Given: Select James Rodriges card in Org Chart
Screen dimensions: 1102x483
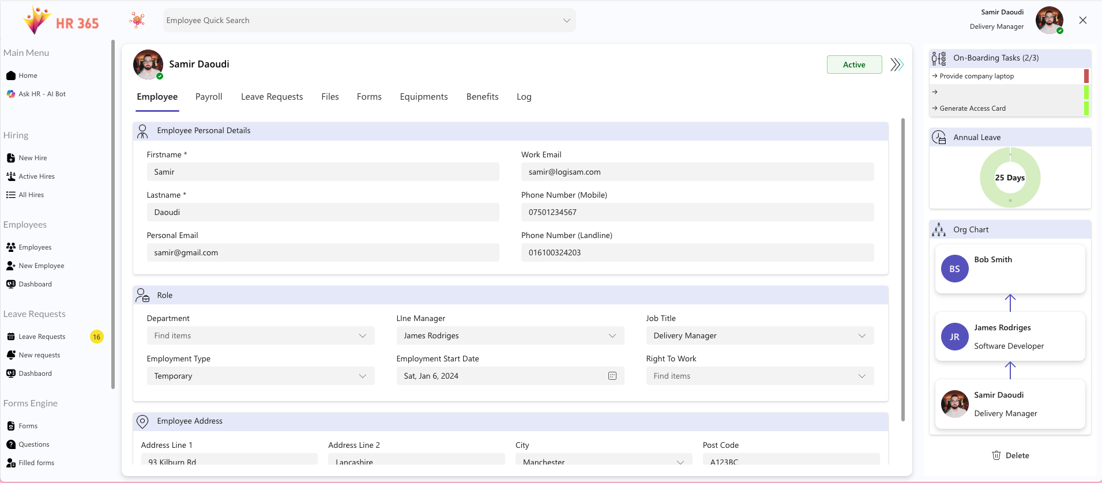Looking at the screenshot, I should point(1010,337).
